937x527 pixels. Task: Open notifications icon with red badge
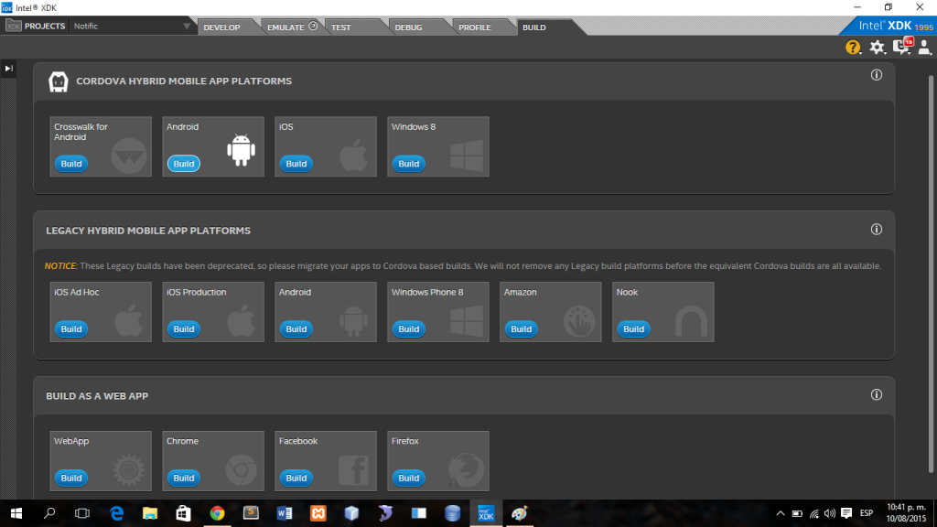coord(901,47)
